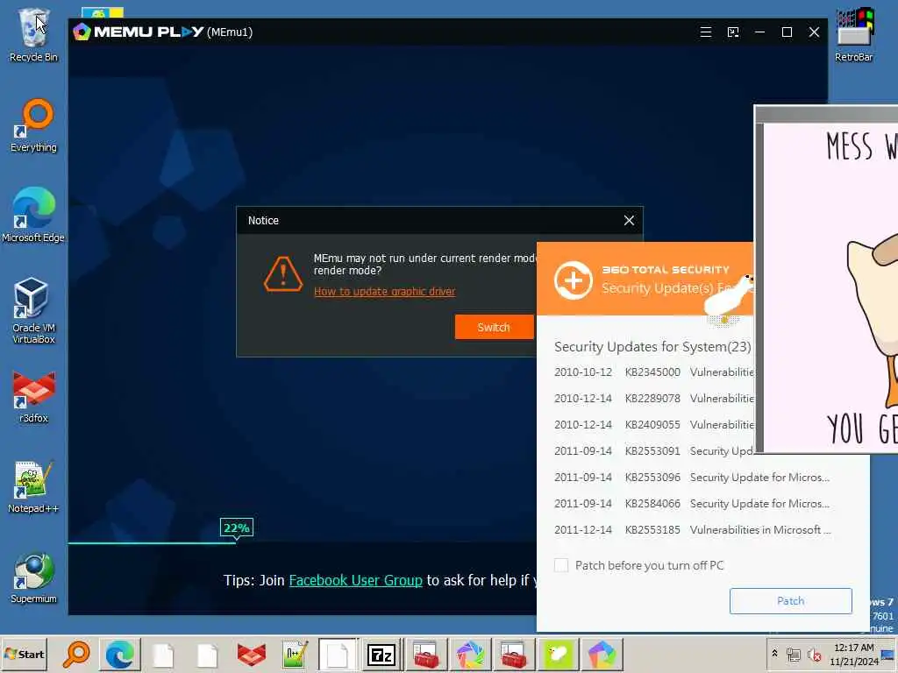Click the MEmu Play logo in title bar

139,32
